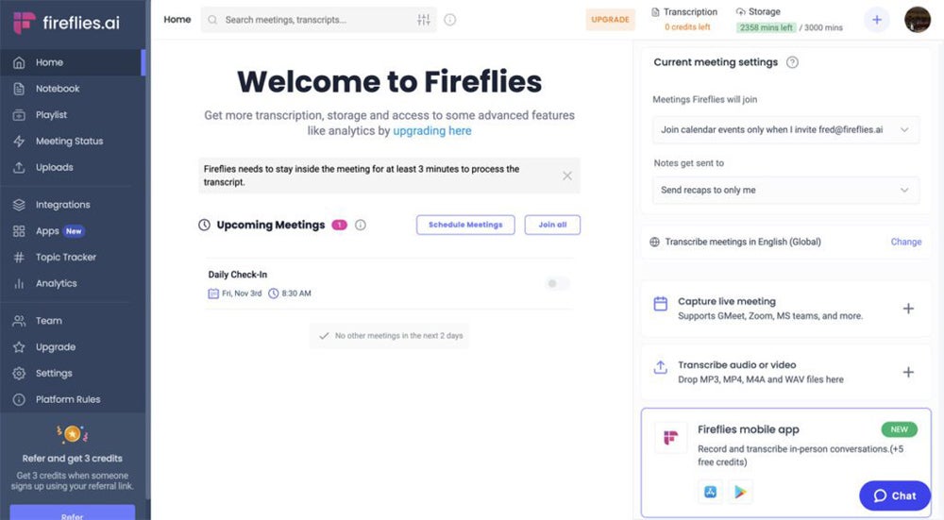The width and height of the screenshot is (944, 520).
Task: Follow the 'upgrading here' link
Action: (432, 131)
